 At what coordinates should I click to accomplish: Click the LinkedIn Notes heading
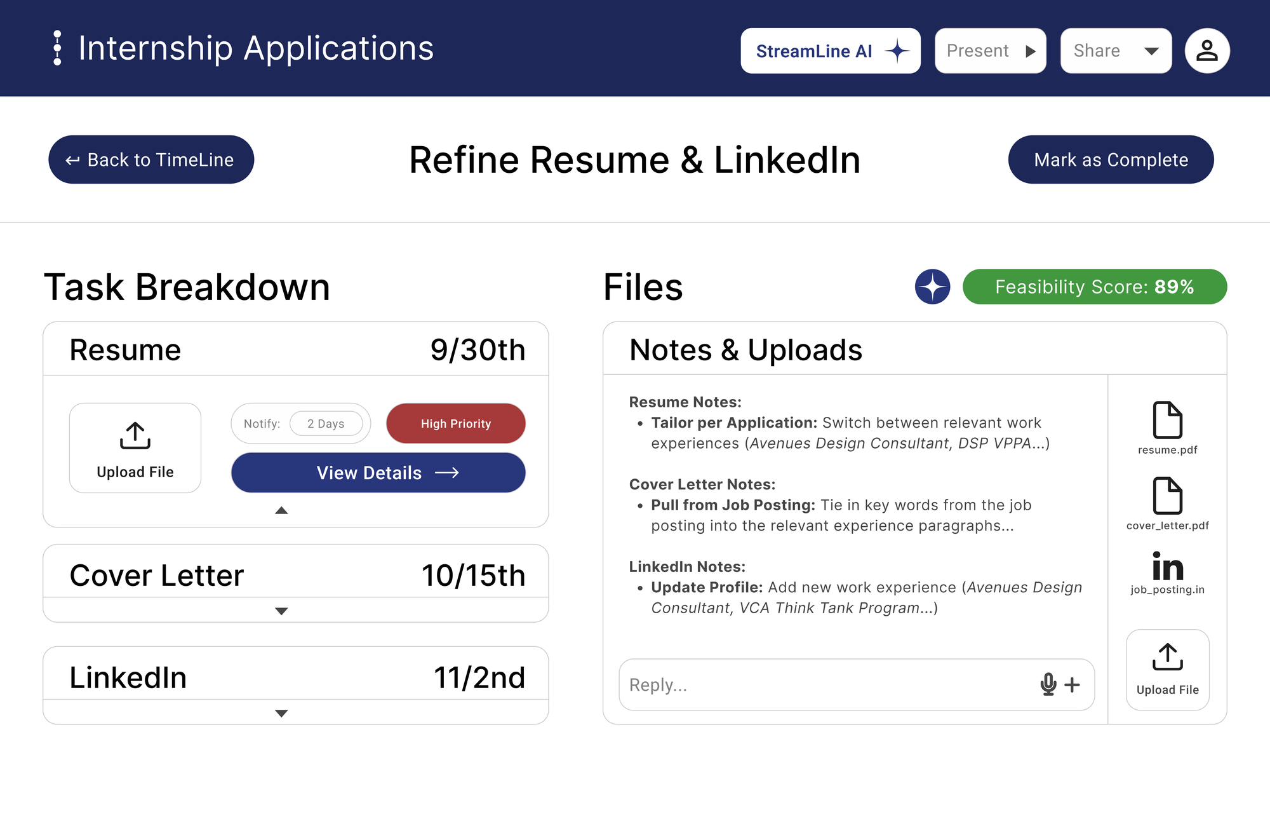click(x=687, y=567)
